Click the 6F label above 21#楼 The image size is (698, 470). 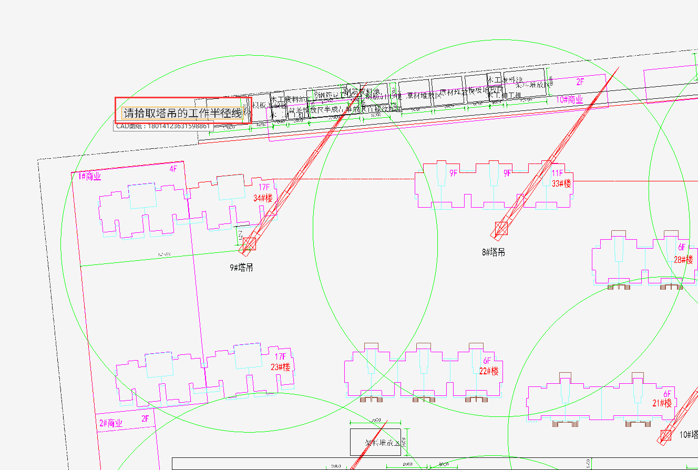coord(667,394)
